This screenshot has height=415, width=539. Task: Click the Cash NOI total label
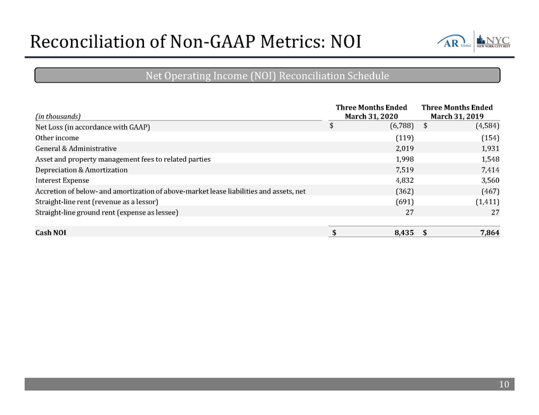pyautogui.click(x=51, y=233)
